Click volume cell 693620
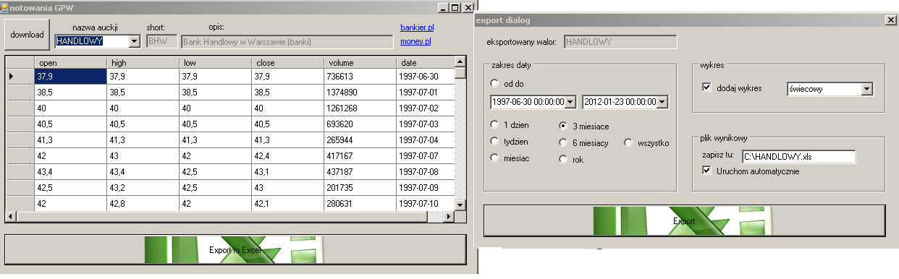Screen dimensions: 899x279 pos(360,124)
